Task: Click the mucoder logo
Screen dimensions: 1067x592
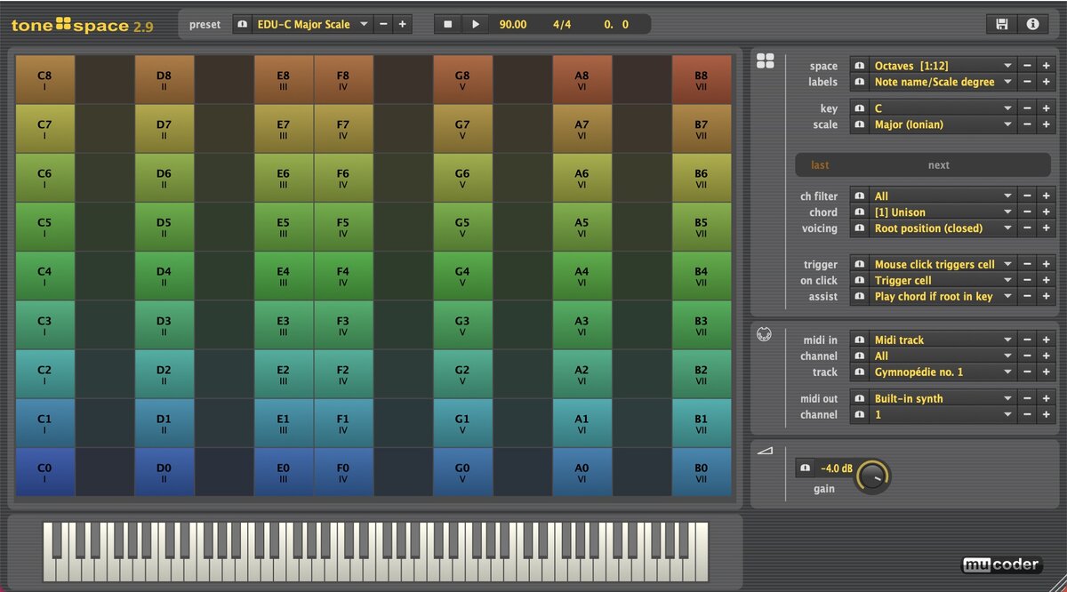Action: click(x=1001, y=565)
